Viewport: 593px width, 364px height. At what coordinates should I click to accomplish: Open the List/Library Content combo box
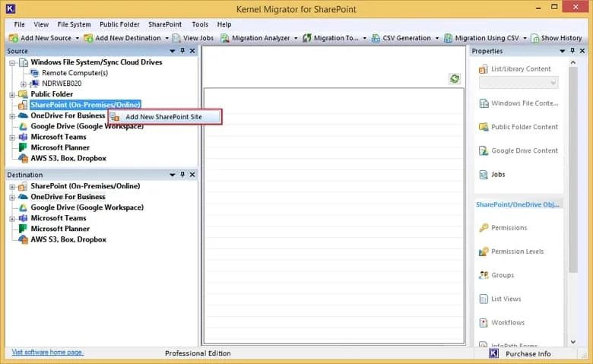tap(518, 83)
